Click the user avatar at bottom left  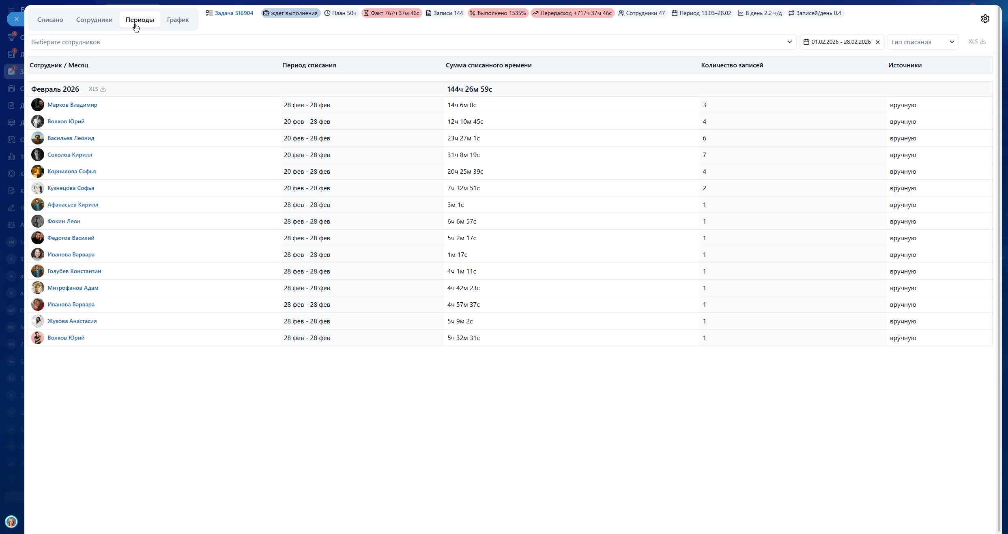pos(11,521)
